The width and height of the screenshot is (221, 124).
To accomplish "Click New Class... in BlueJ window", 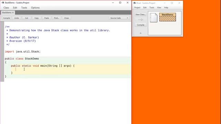I will (141, 14).
